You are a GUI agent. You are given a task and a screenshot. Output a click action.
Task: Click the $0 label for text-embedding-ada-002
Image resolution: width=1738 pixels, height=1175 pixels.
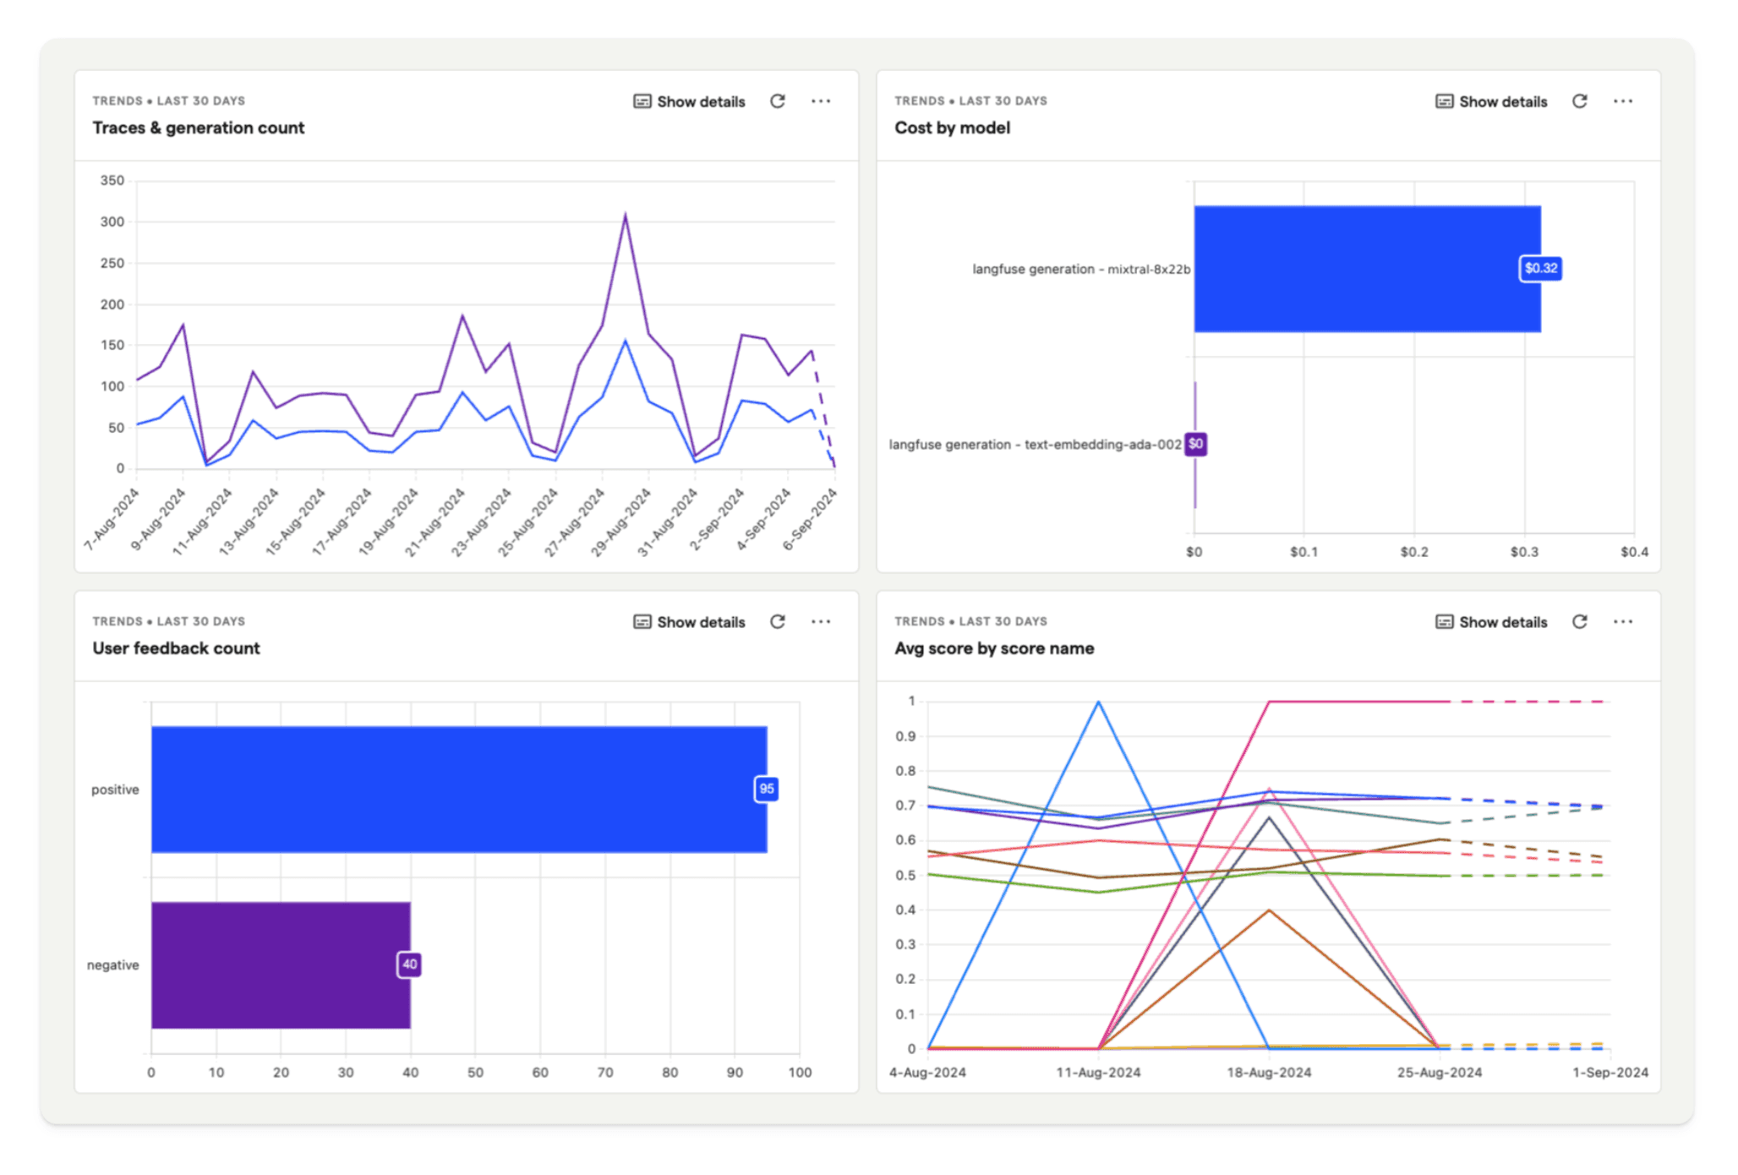coord(1195,443)
